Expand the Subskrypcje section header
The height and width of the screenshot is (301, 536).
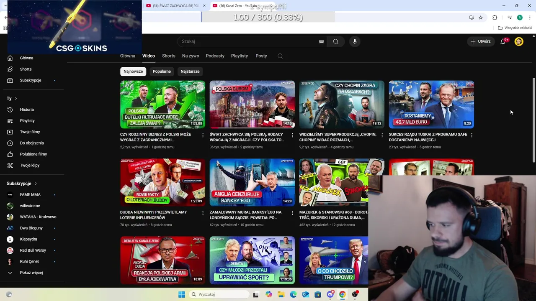pyautogui.click(x=22, y=184)
